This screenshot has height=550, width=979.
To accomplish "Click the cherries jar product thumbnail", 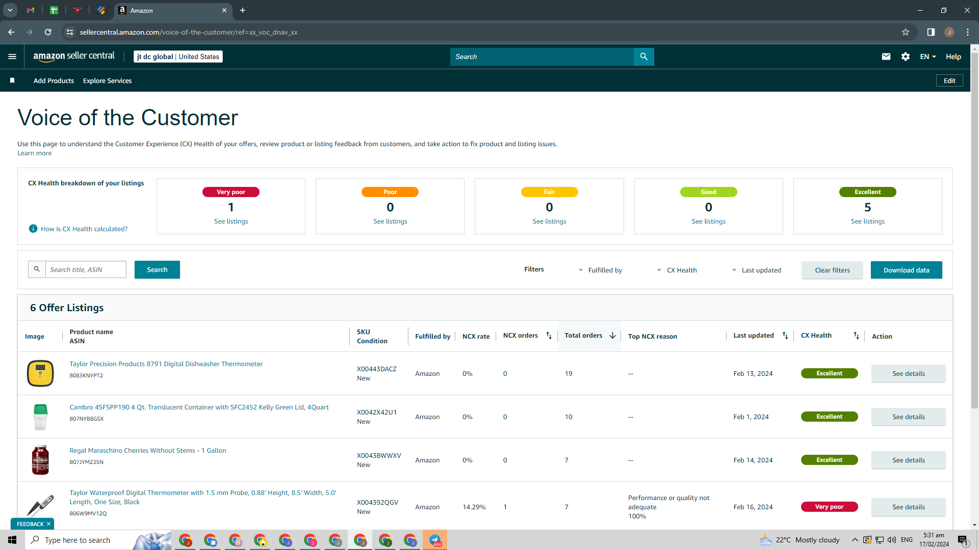I will pos(40,460).
